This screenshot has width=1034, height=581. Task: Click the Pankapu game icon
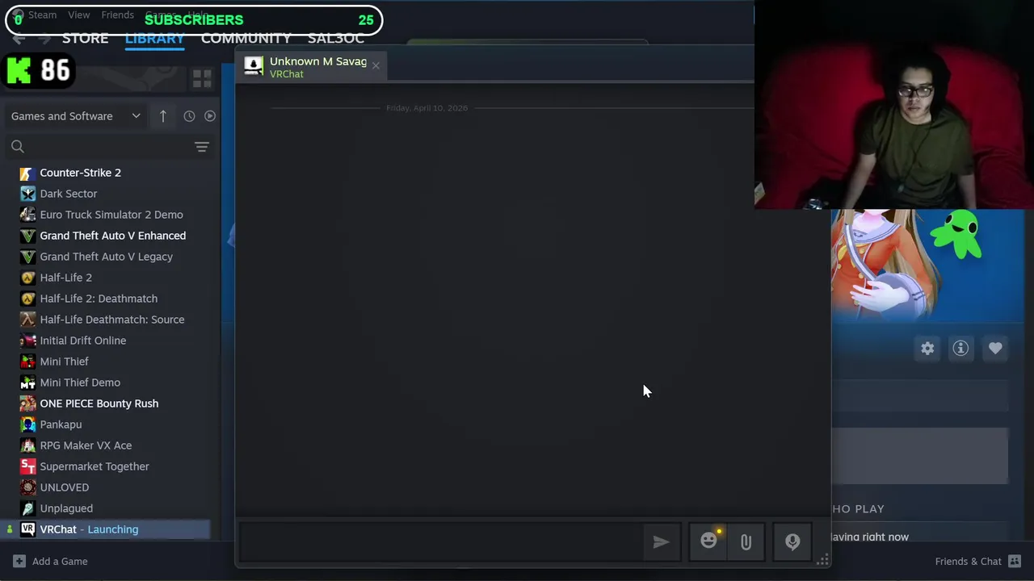tap(28, 424)
